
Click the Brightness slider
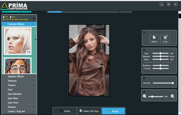(160, 66)
